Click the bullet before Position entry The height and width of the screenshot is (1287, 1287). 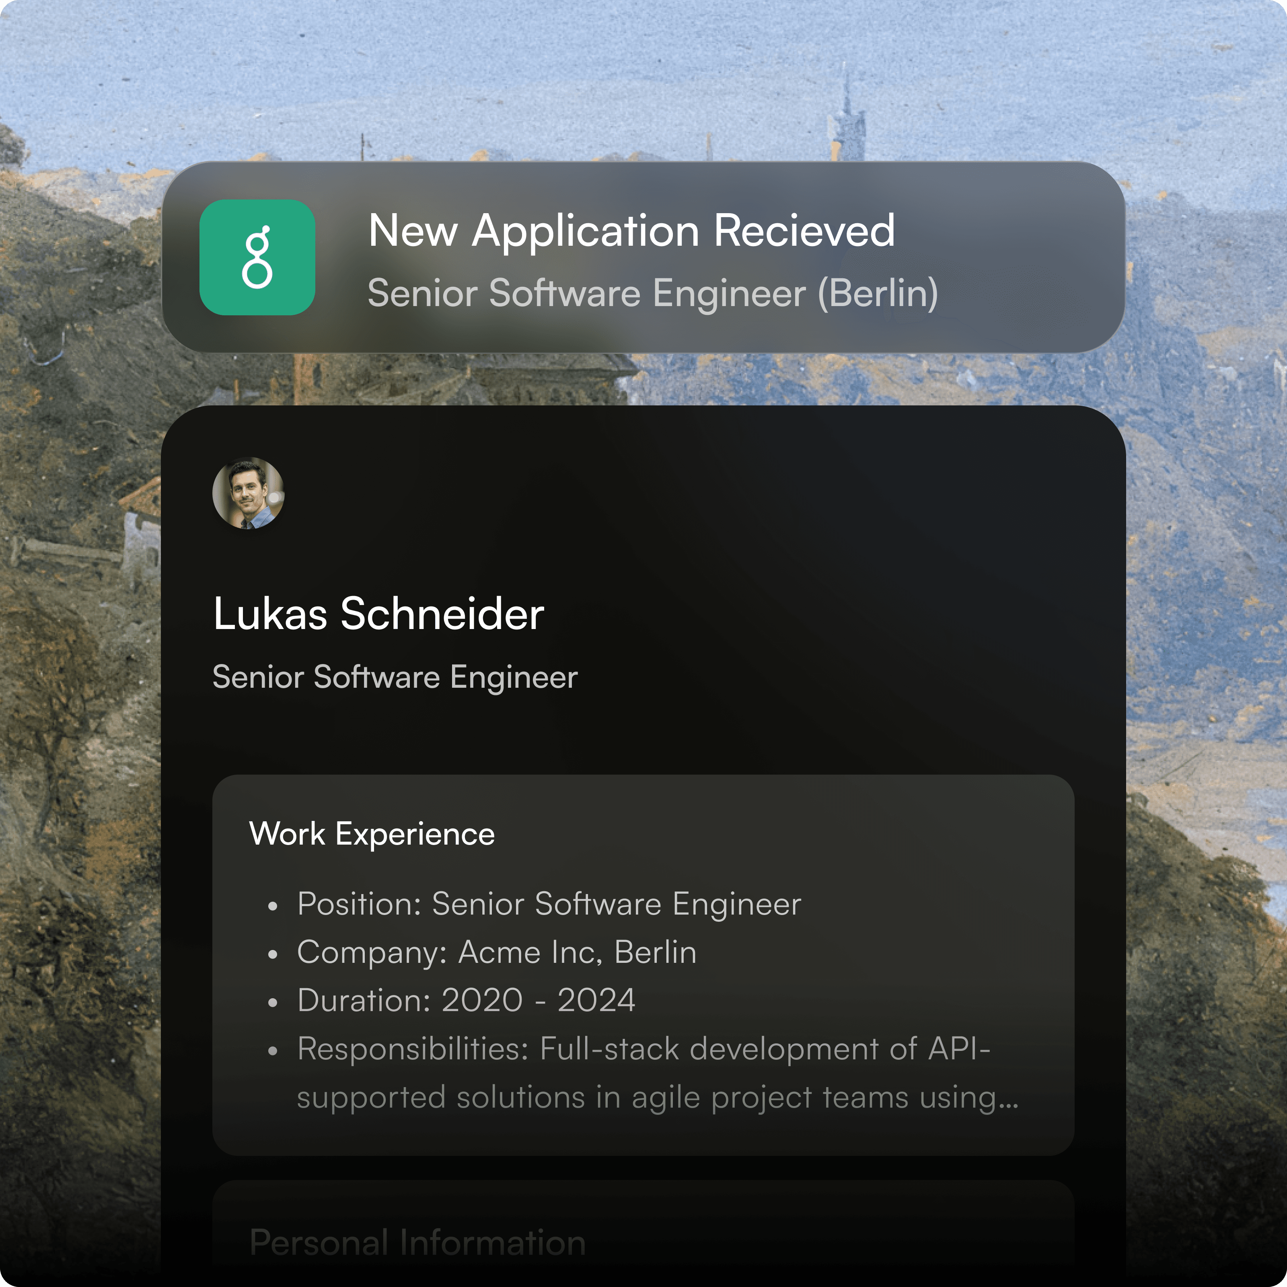pos(272,906)
